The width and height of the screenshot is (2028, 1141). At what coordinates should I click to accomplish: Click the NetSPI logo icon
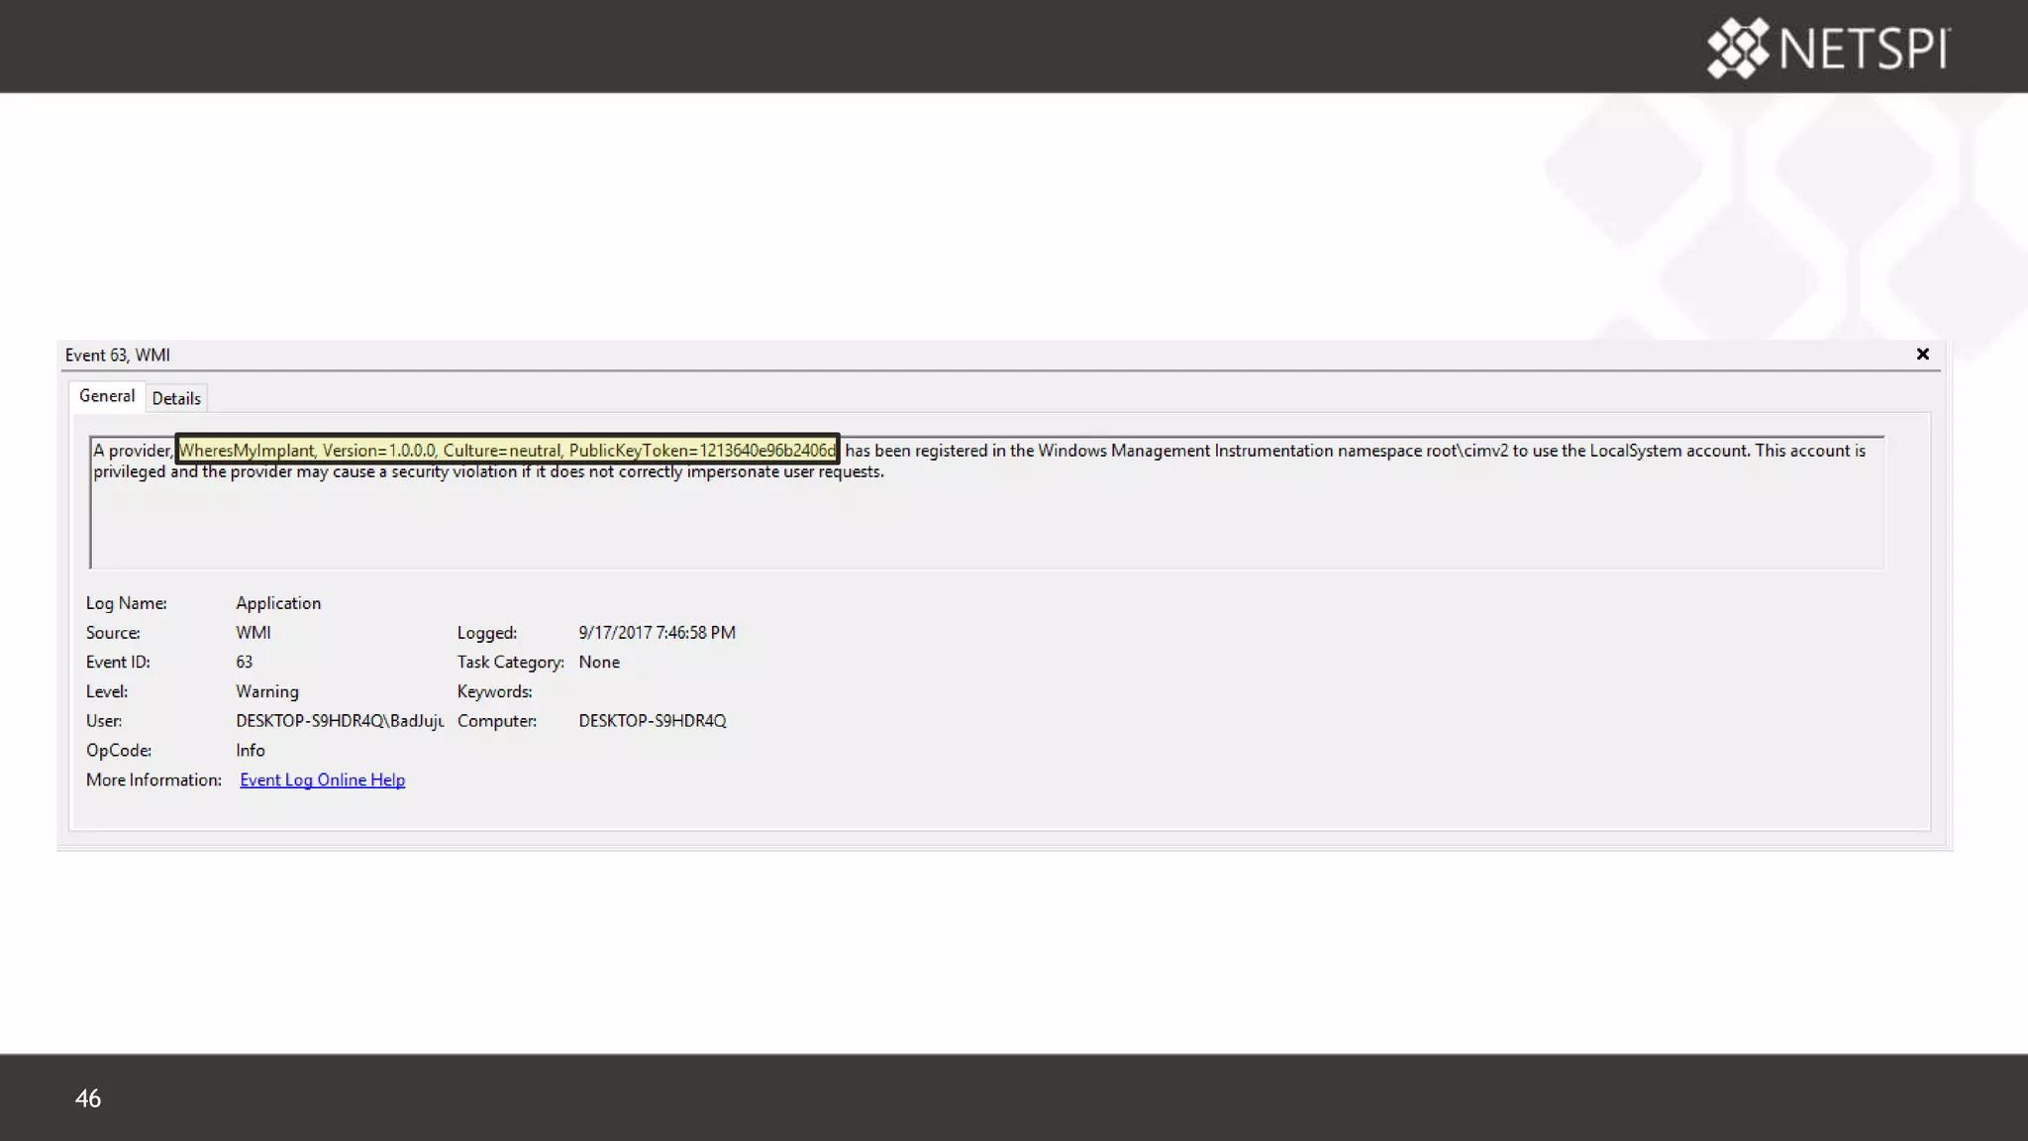tap(1737, 48)
